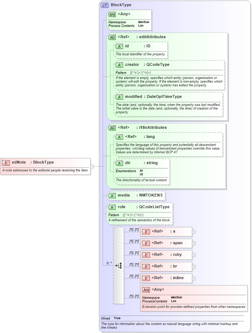
Task: Click the E icon of the br element
Action: pos(146,267)
